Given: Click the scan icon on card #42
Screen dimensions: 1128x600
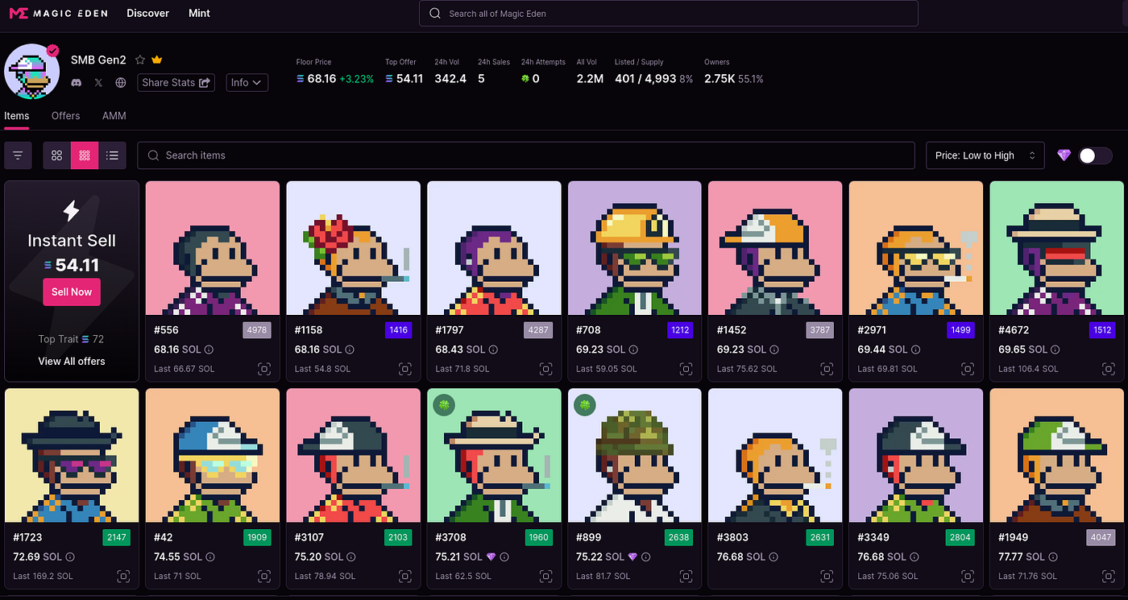Looking at the screenshot, I should 263,577.
